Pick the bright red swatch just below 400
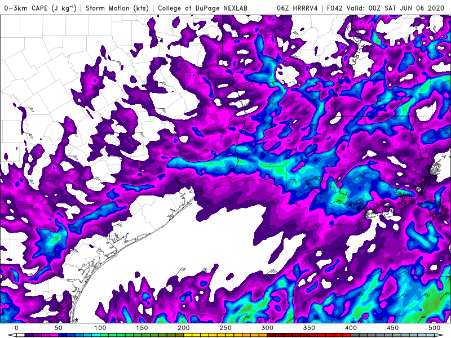This screenshot has height=338, width=451. click(x=347, y=335)
